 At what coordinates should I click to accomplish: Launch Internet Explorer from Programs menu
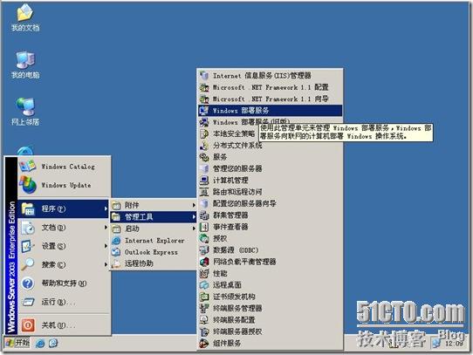point(154,241)
